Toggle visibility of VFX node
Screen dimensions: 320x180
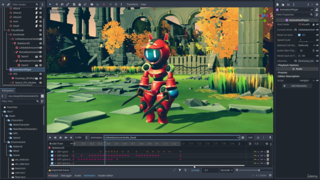(40, 74)
